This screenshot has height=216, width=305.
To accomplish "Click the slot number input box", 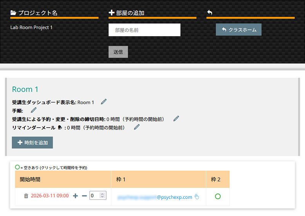I will click(95, 196).
